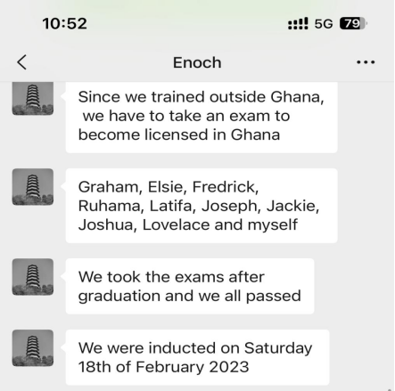The image size is (395, 391).
Task: Select the 'We were inducted on Saturday' bubble
Action: tap(197, 357)
